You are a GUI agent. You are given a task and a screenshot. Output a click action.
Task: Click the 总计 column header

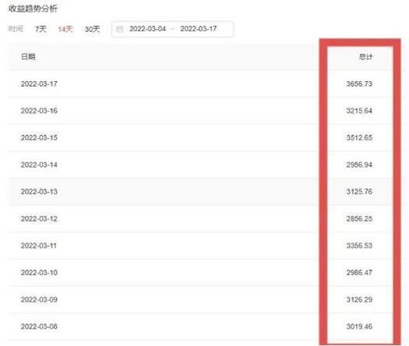(365, 57)
